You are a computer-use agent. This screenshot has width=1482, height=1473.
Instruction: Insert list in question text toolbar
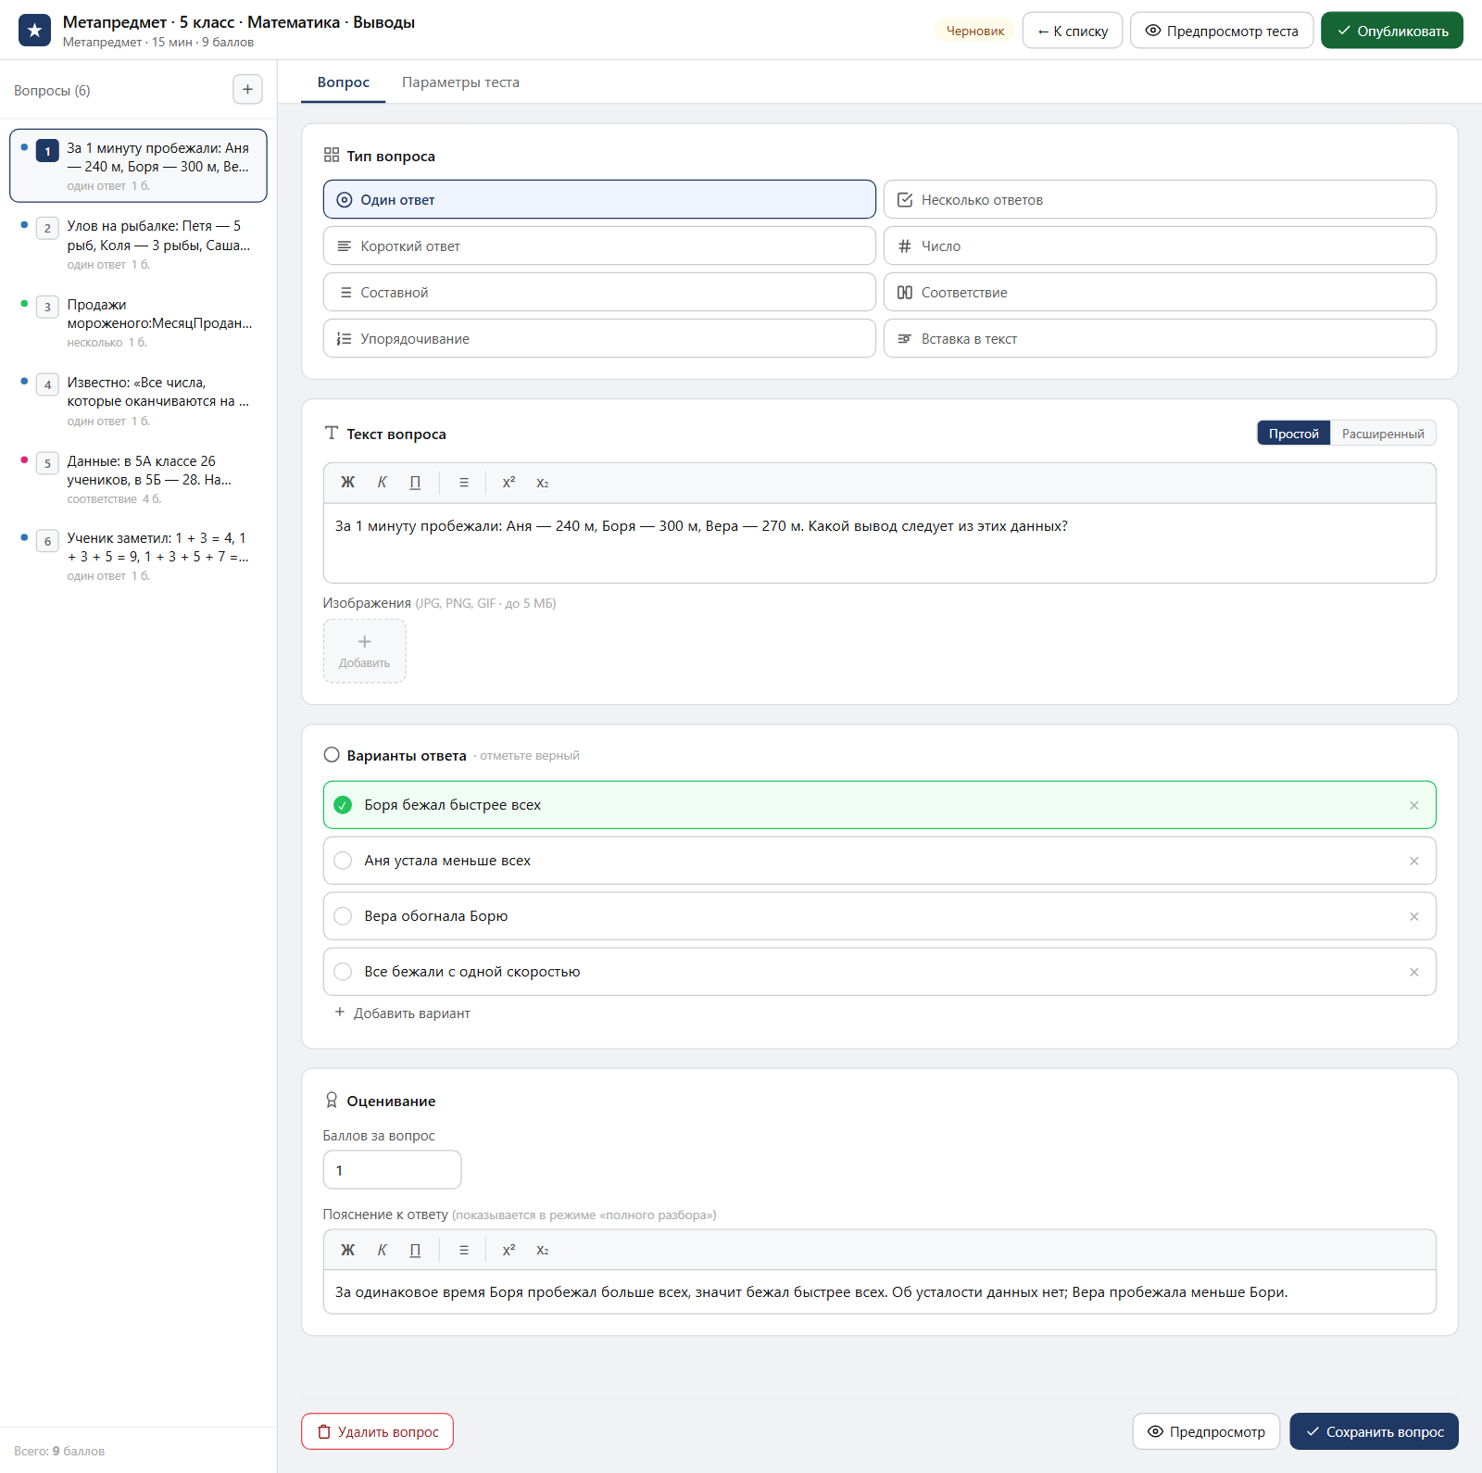coord(464,483)
